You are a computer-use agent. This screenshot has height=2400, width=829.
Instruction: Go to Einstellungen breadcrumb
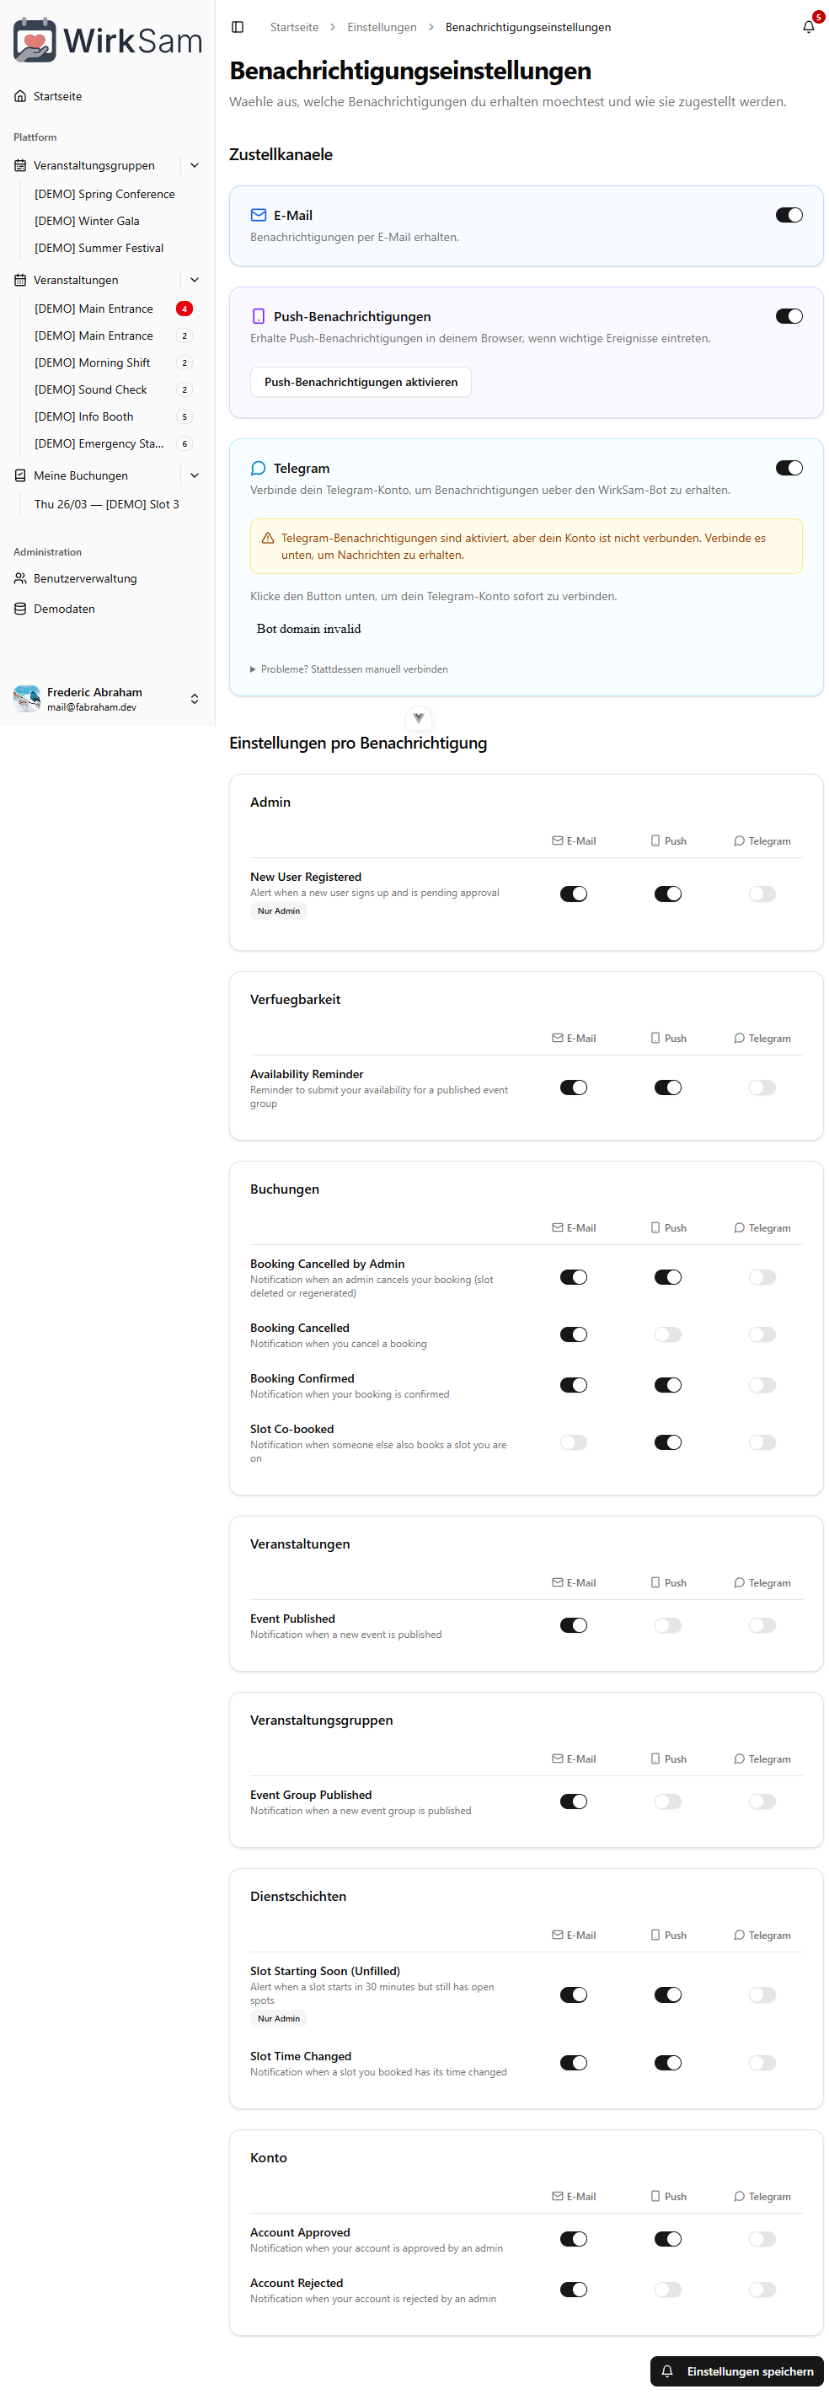coord(381,27)
